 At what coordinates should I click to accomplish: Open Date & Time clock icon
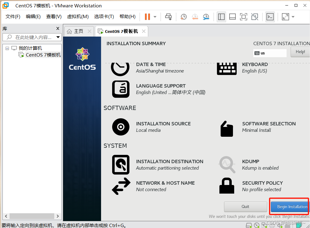tap(120, 69)
